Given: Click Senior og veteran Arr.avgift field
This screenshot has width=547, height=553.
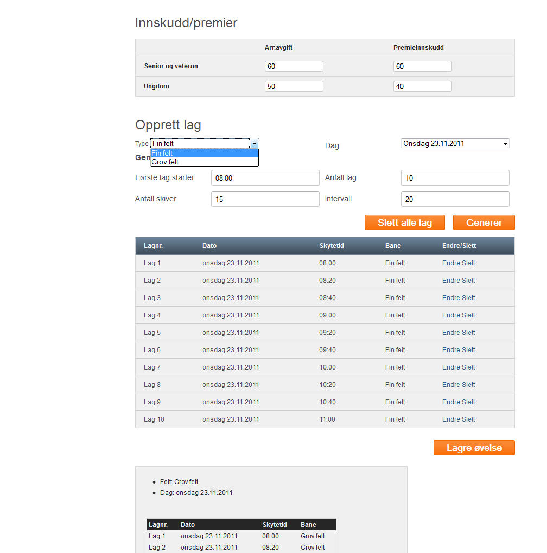Looking at the screenshot, I should click(294, 66).
